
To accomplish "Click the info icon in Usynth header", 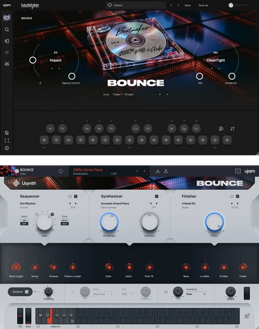I will [x=60, y=171].
